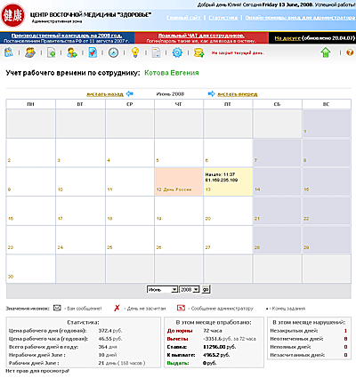Screen dimensions: 356x378
Task: Click the blue right arrow near 'листать вперед'
Action: pyautogui.click(x=211, y=93)
